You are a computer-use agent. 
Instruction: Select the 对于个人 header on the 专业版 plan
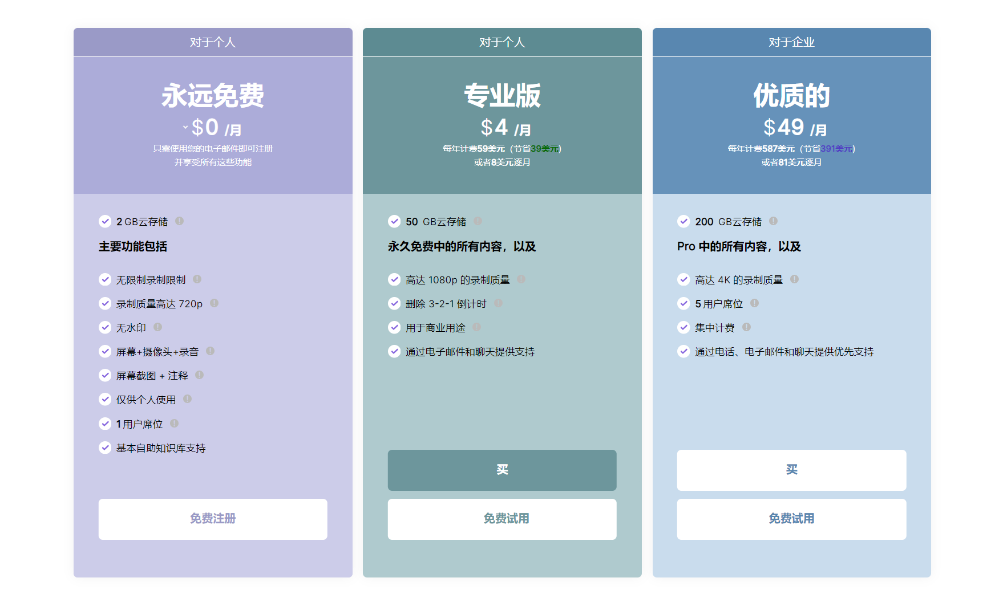point(502,42)
